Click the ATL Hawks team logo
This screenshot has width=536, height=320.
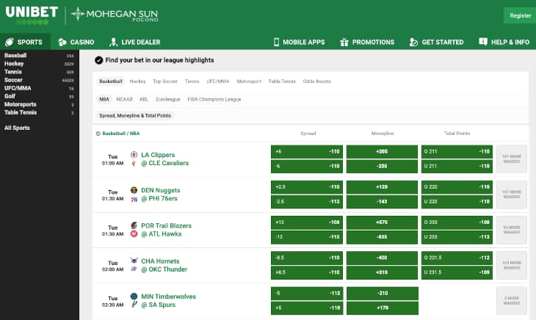click(134, 234)
